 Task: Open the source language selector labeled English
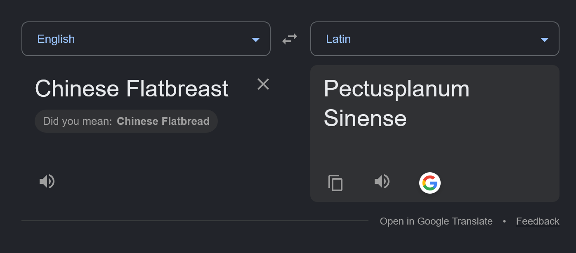(146, 39)
